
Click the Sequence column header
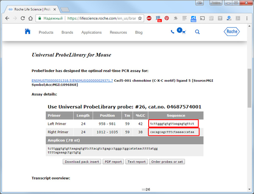point(176,116)
